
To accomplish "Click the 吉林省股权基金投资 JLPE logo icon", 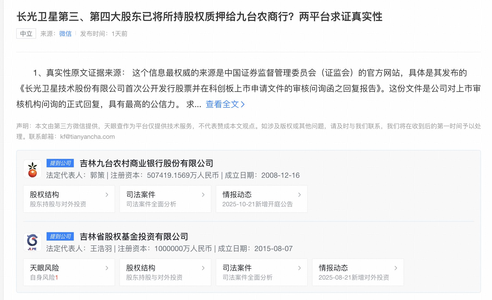I will (x=32, y=242).
